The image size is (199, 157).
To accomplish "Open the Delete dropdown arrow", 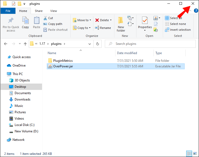I will point(111,20).
